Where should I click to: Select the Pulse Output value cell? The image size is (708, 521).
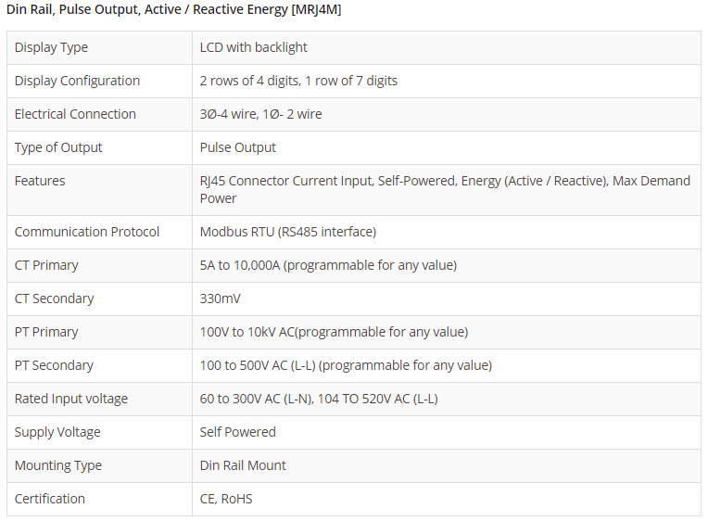coord(238,147)
